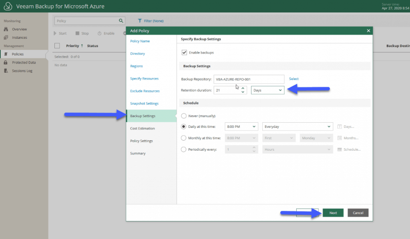Close the Add Policy dialog
This screenshot has height=239, width=410.
point(368,31)
